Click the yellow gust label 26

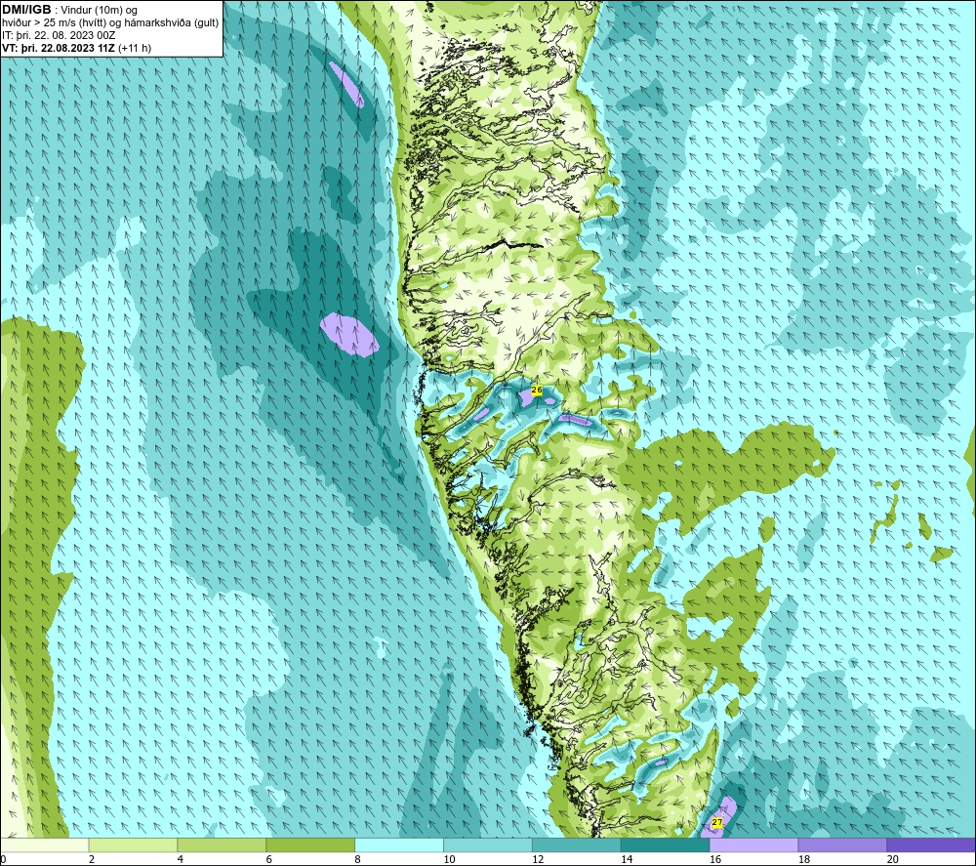pyautogui.click(x=537, y=390)
